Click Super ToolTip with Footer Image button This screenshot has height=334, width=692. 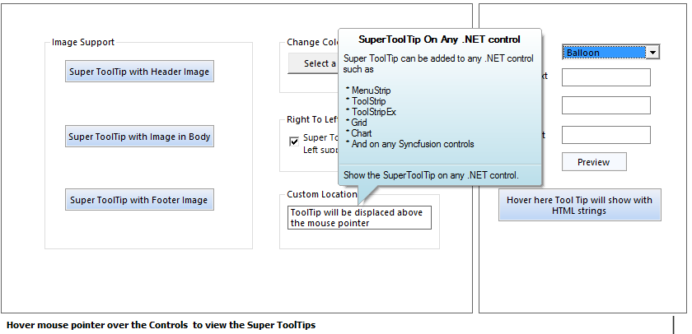tap(139, 200)
